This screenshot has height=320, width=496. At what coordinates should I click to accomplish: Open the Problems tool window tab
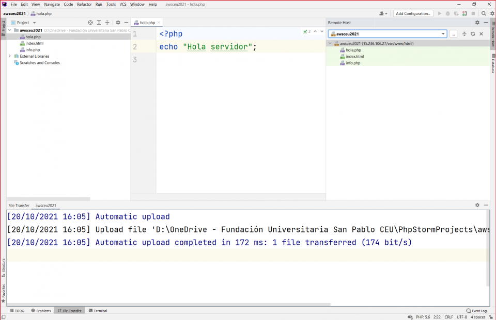pos(41,311)
